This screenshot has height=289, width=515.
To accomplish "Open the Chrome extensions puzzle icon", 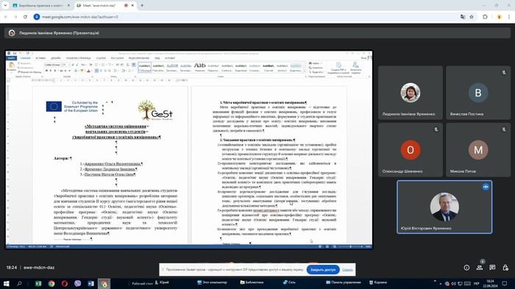I will pyautogui.click(x=485, y=17).
